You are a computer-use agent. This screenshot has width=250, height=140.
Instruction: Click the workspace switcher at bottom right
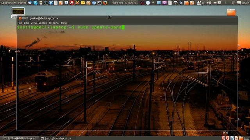click(246, 138)
